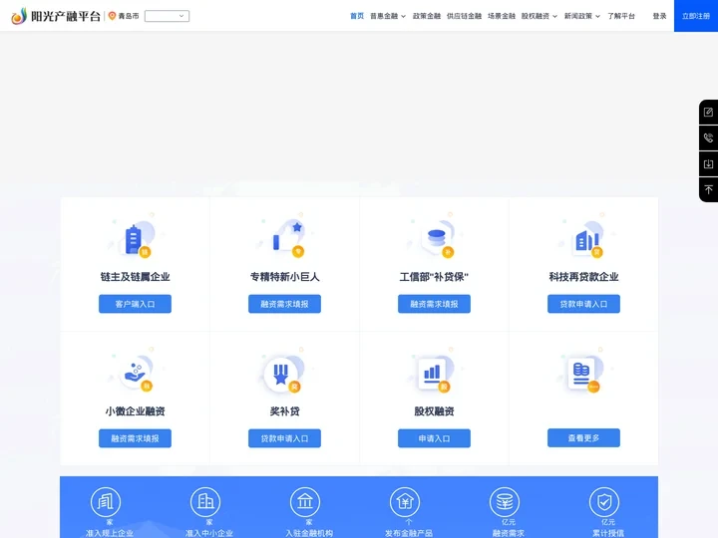The image size is (718, 538).
Task: Click the download icon in right sidebar
Action: click(708, 163)
